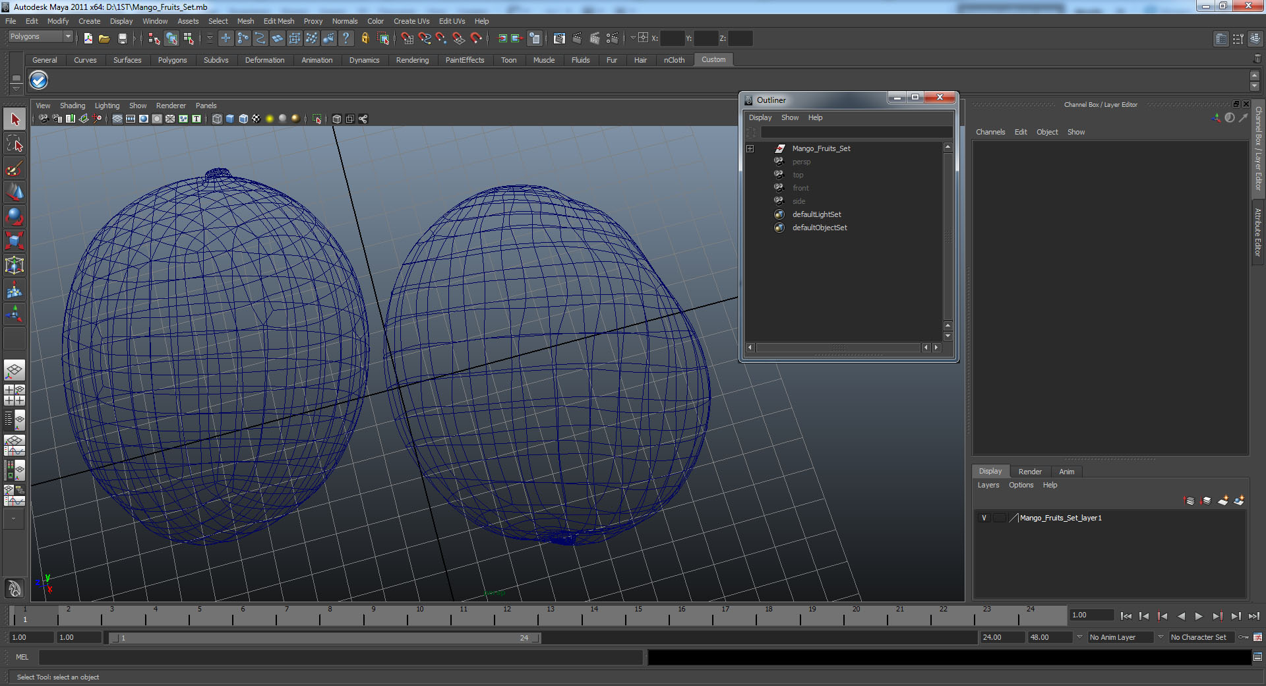Open animation preferences icon

[1257, 637]
